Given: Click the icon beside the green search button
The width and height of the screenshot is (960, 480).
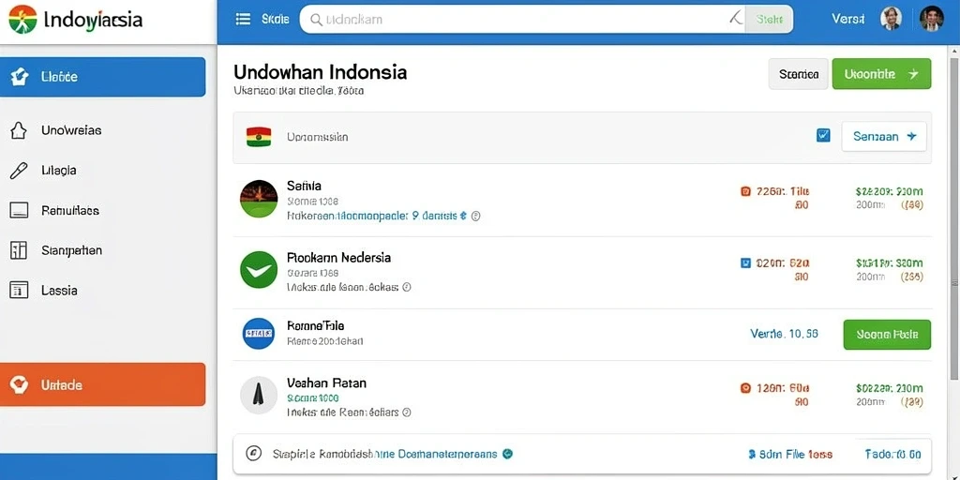Looking at the screenshot, I should pyautogui.click(x=736, y=19).
